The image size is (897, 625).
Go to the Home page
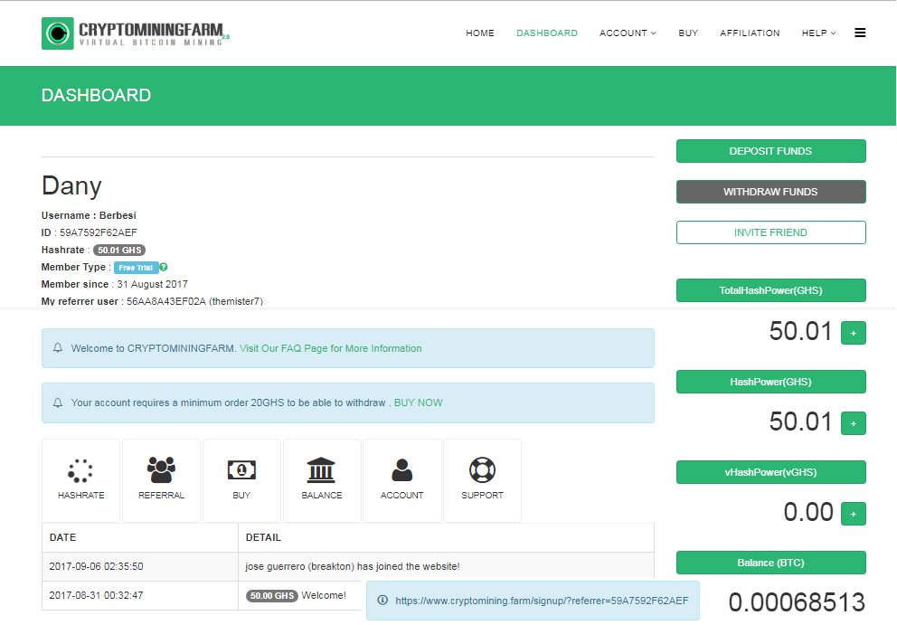point(480,33)
